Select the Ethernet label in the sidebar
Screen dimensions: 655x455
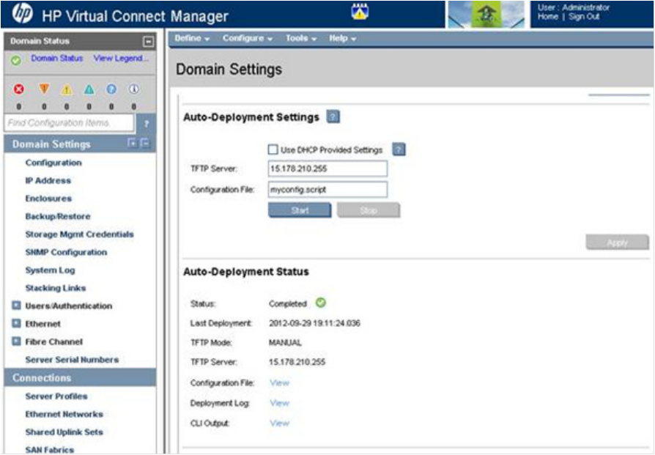pos(42,324)
